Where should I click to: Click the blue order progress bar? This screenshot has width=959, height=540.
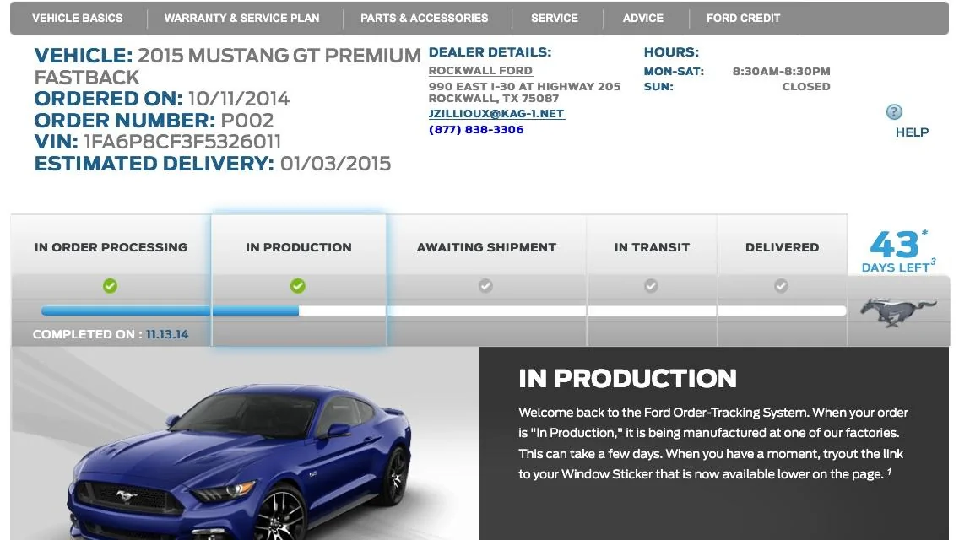coord(170,310)
